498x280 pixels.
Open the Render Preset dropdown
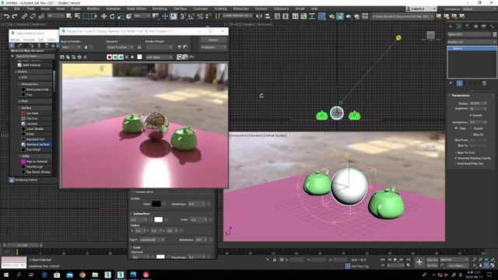point(160,47)
